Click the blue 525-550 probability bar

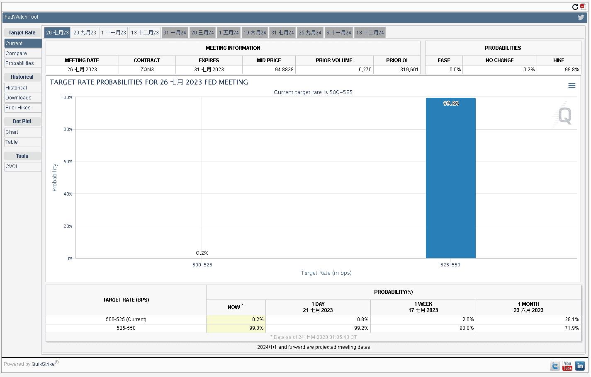click(x=450, y=178)
